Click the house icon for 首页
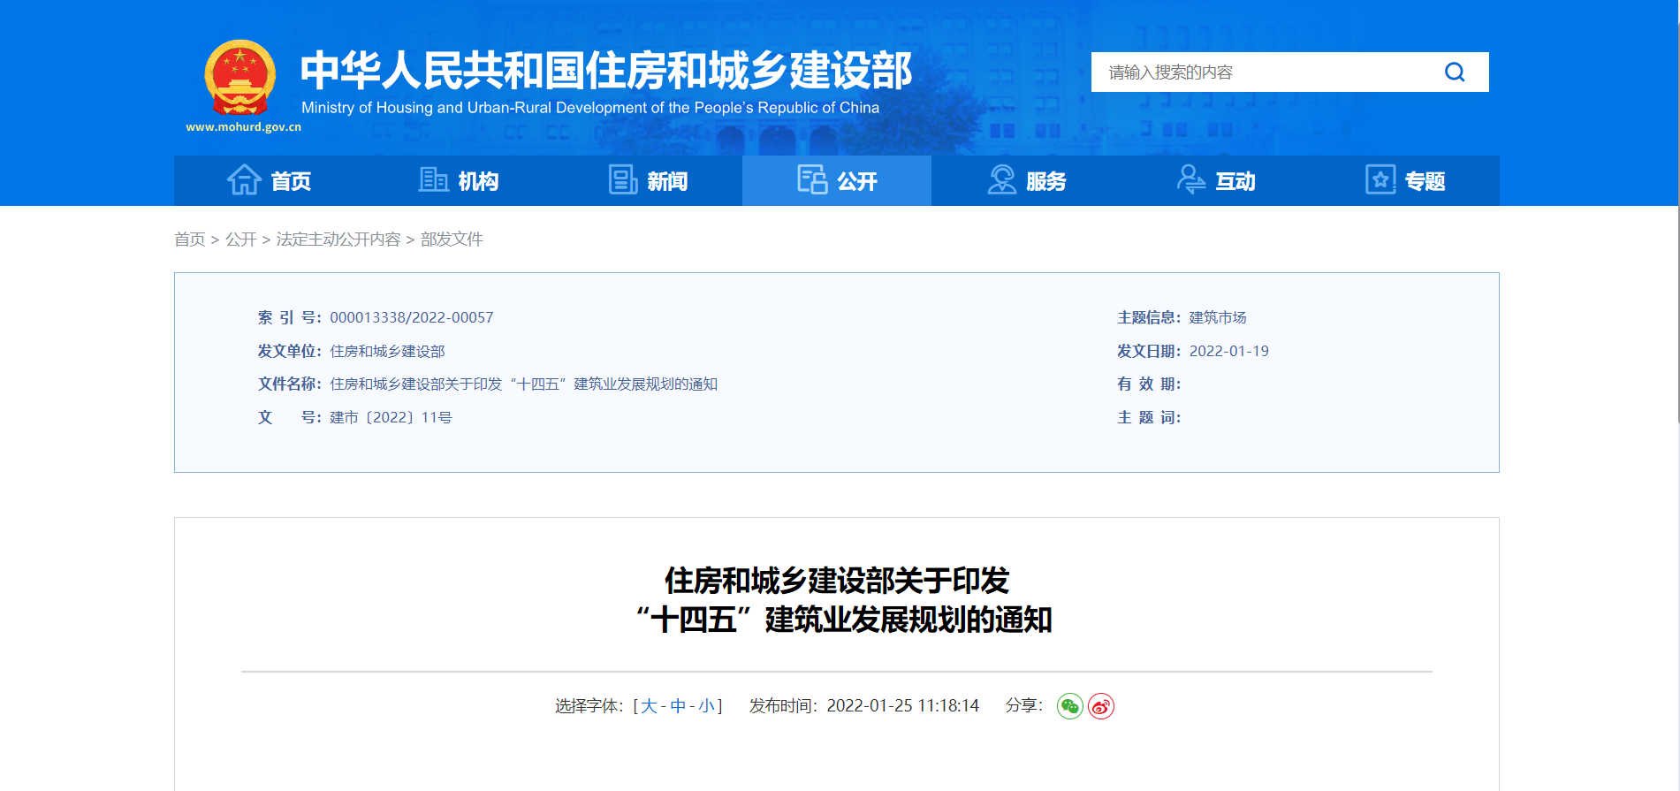This screenshot has width=1680, height=791. 244,180
